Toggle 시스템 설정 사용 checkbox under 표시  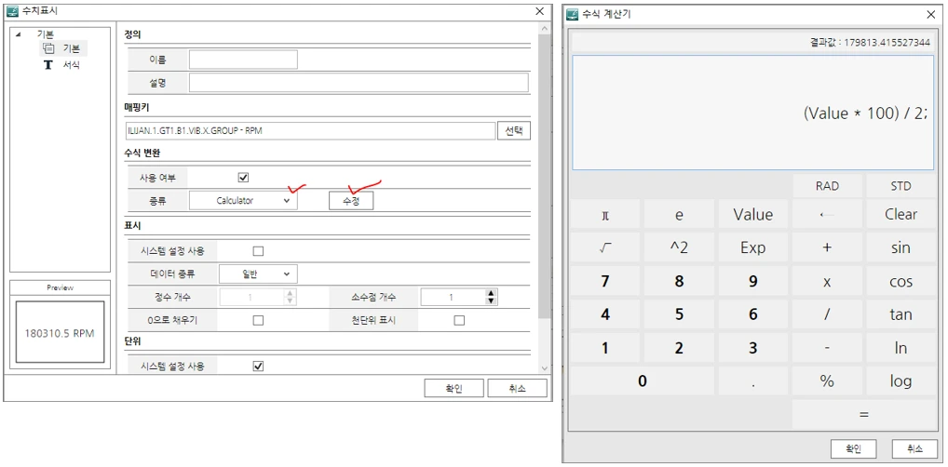[258, 251]
